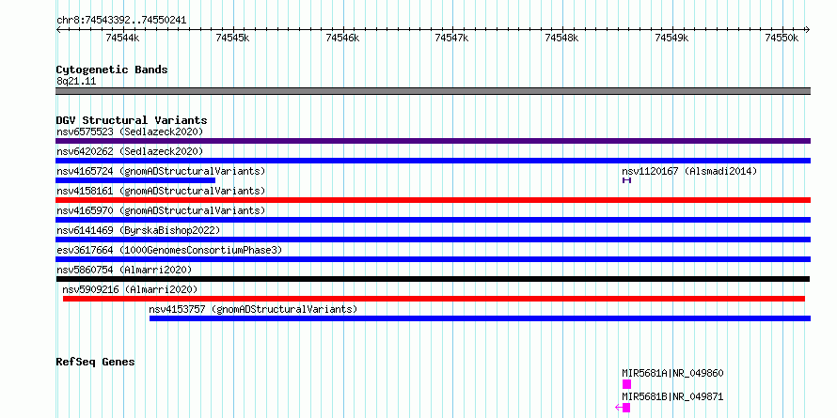Select the tiny nsv1120167 variant marker
The width and height of the screenshot is (837, 418).
(626, 180)
